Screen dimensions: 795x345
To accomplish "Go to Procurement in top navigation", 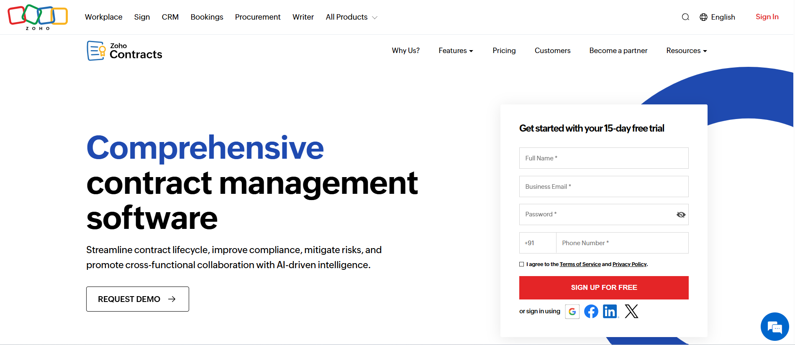I will (x=258, y=17).
